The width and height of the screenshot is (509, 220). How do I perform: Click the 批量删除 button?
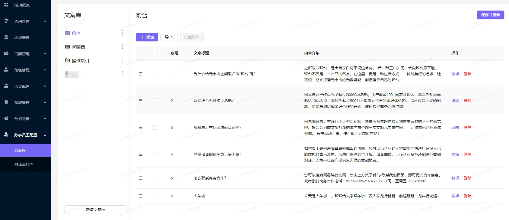[x=192, y=37]
